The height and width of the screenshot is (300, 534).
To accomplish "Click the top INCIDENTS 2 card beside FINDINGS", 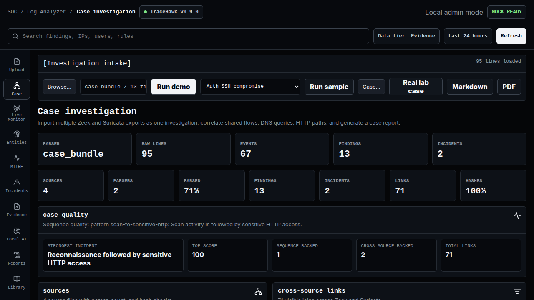I will pos(479,149).
